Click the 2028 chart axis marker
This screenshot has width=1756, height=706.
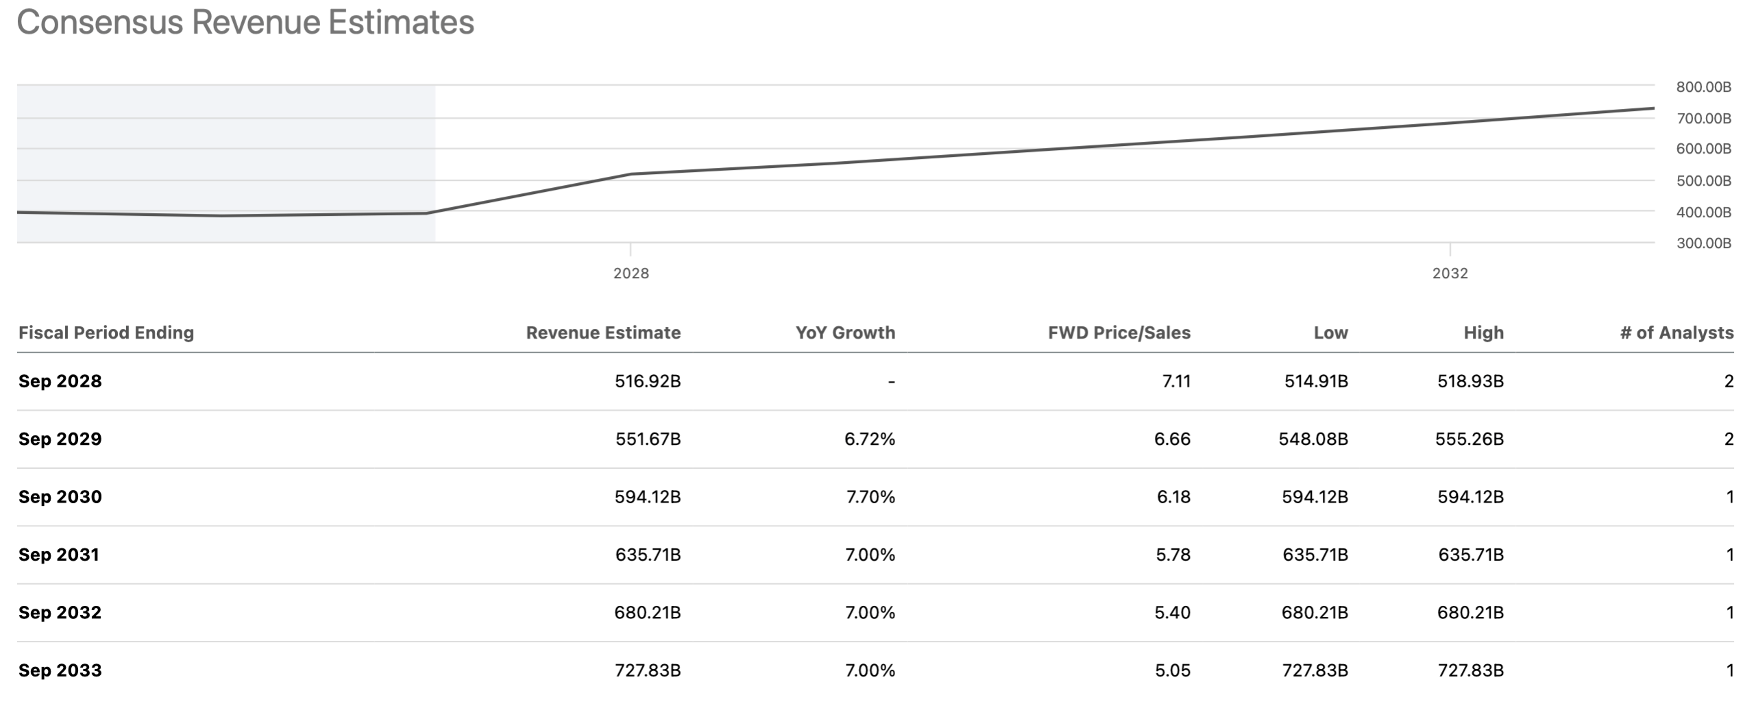click(631, 273)
